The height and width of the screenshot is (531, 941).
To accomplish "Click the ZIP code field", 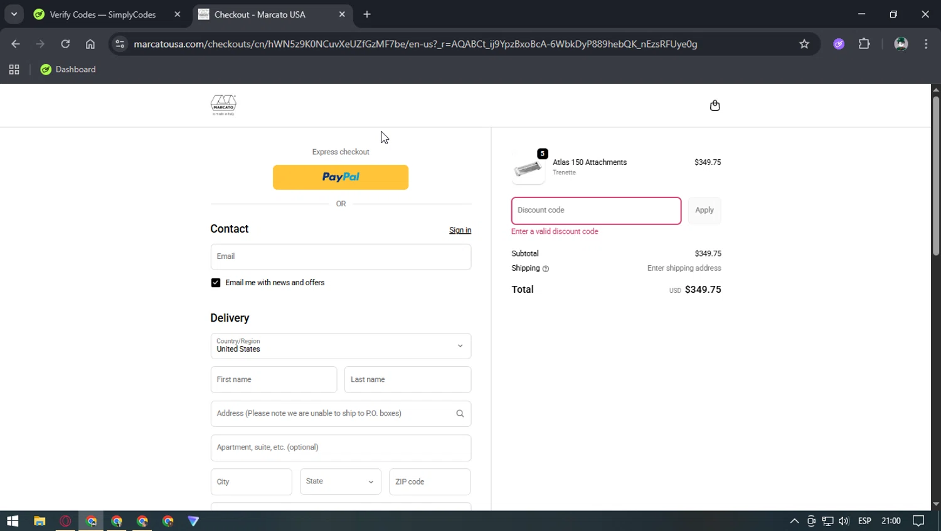I will [x=430, y=481].
